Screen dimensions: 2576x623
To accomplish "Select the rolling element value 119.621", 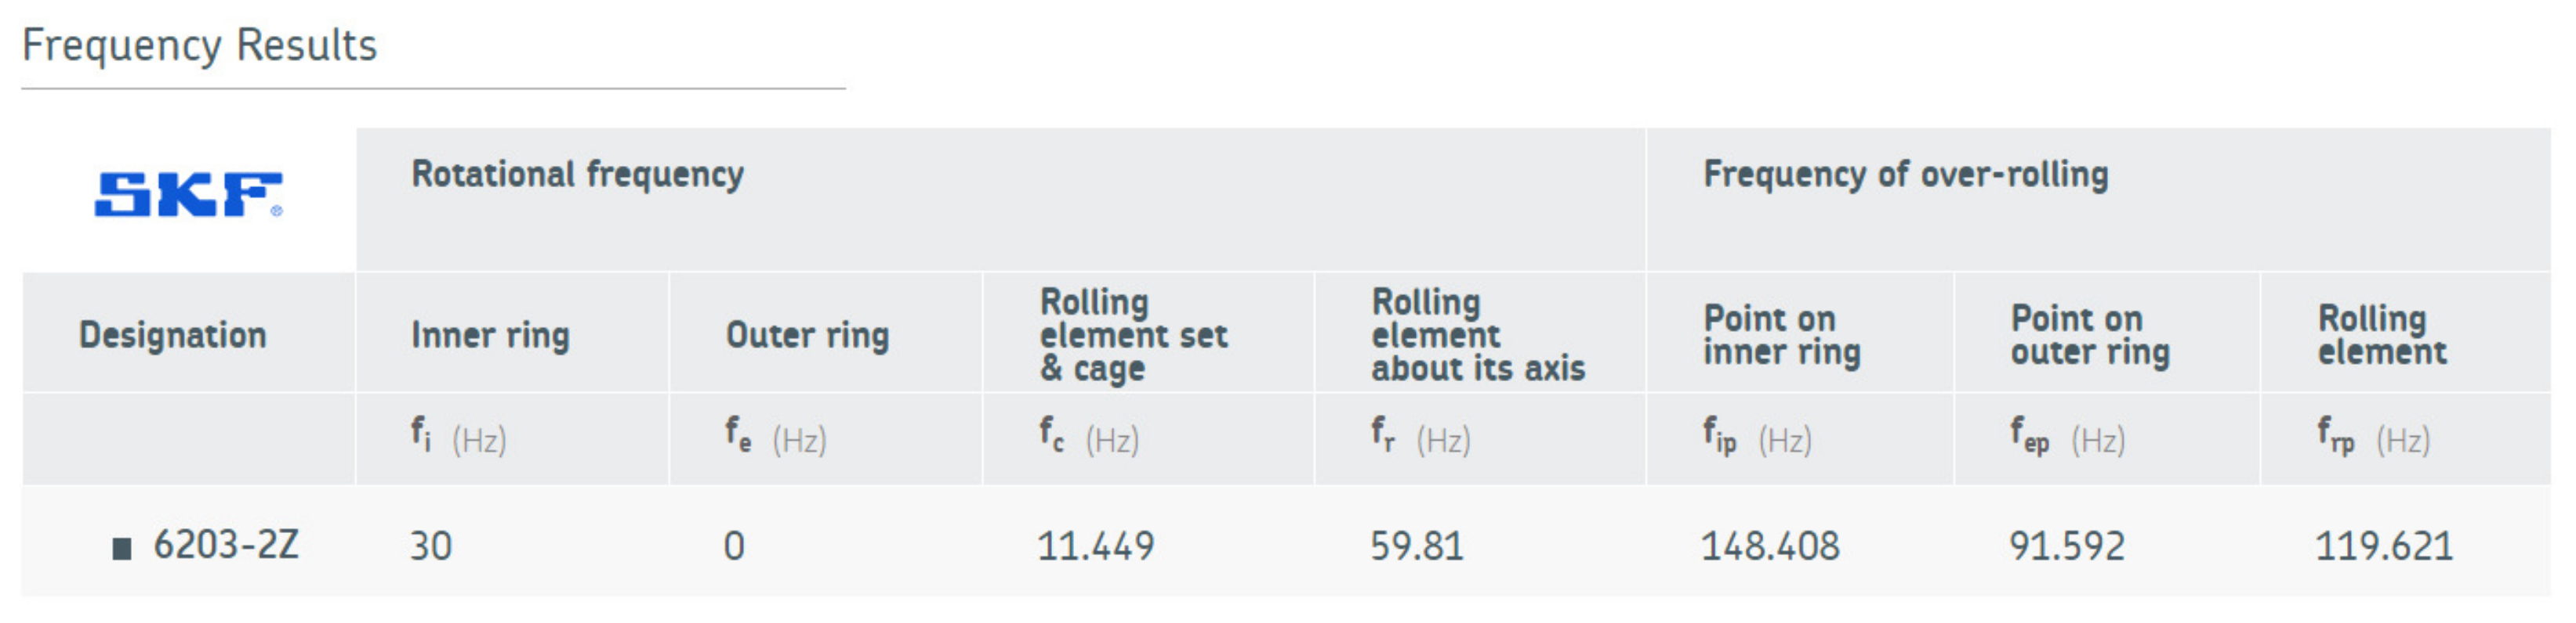I will [x=2384, y=546].
